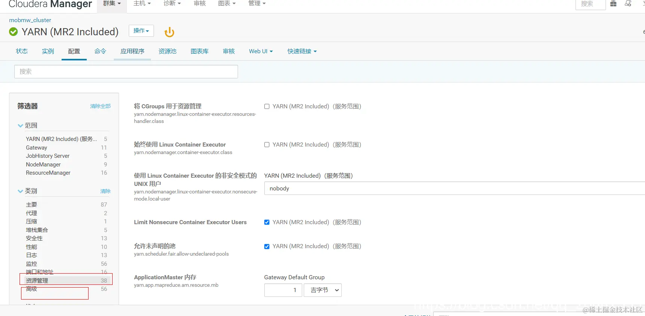This screenshot has width=645, height=316.
Task: Filter by 安全性 category
Action: pyautogui.click(x=66, y=238)
